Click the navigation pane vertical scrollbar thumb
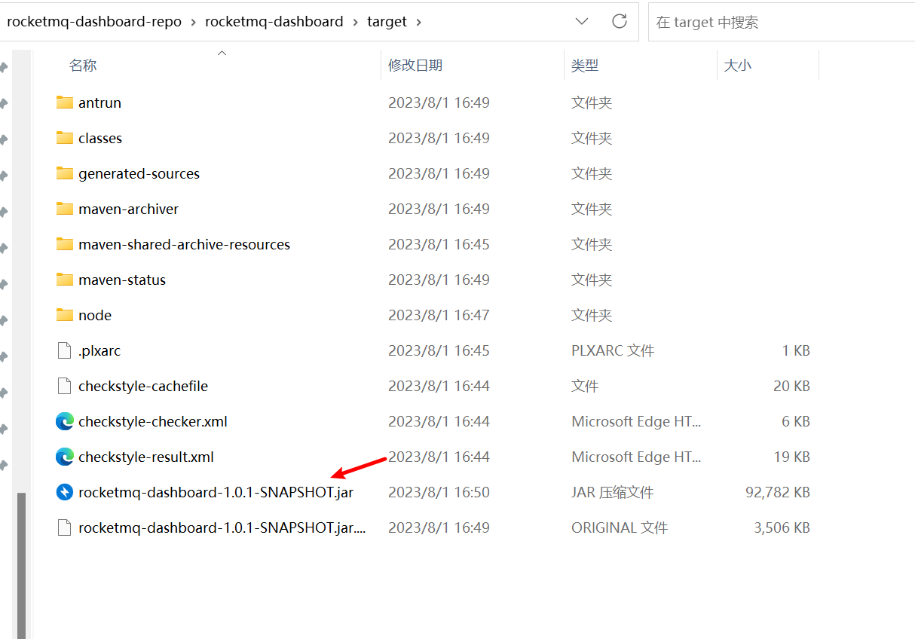The width and height of the screenshot is (915, 639). [22, 565]
